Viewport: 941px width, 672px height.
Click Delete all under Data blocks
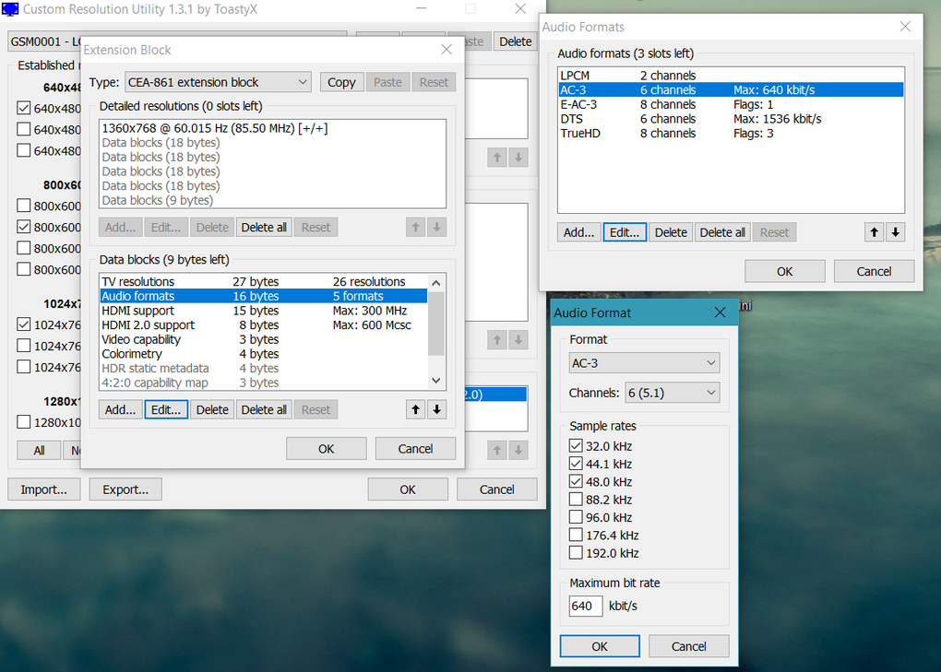pos(264,409)
